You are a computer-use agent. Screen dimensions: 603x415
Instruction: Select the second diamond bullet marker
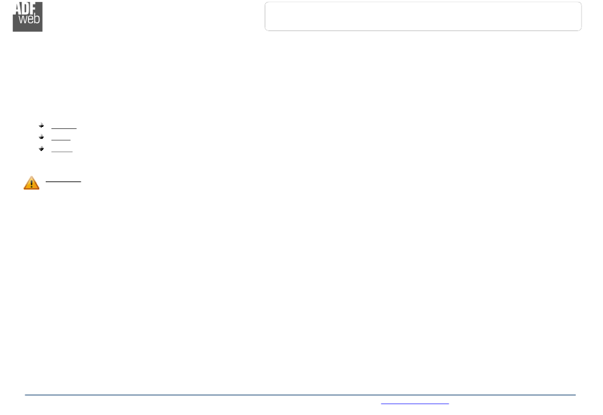pos(41,136)
